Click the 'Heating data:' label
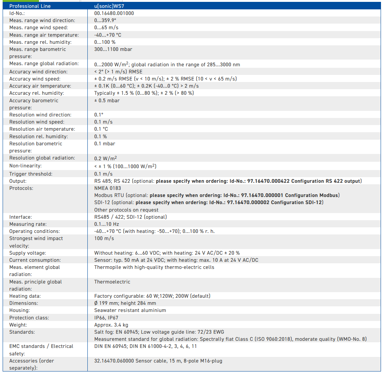This screenshot has width=384, height=373. coord(25,296)
